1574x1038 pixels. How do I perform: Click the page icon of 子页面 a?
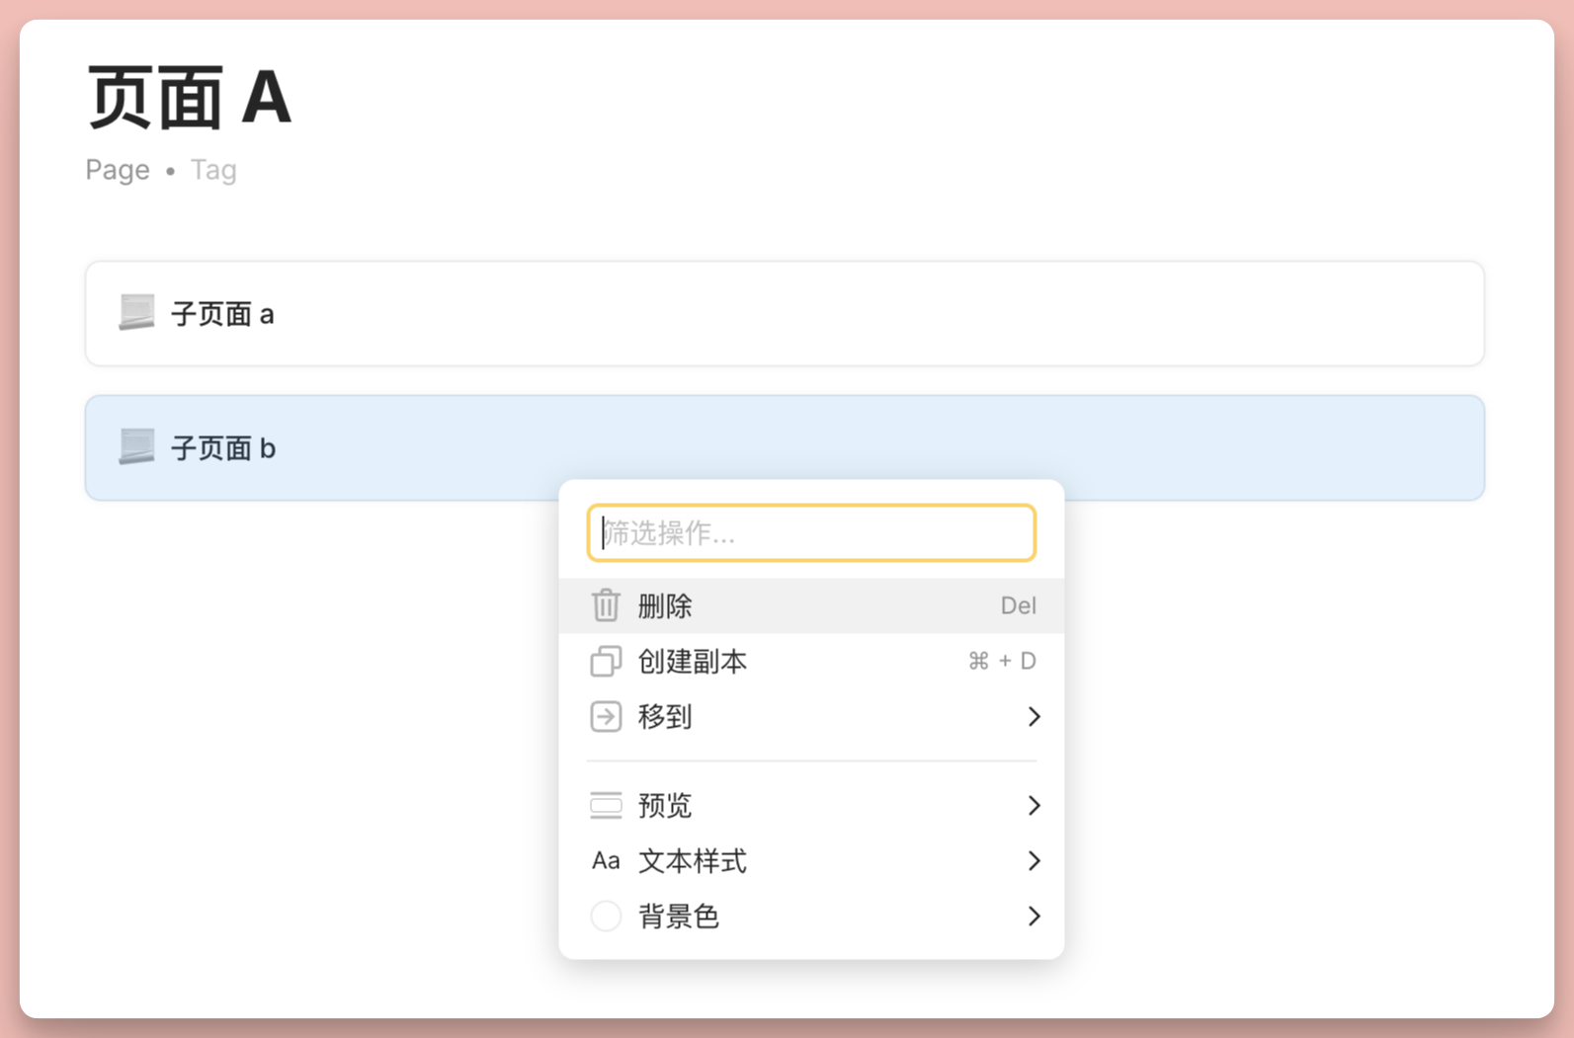click(136, 313)
